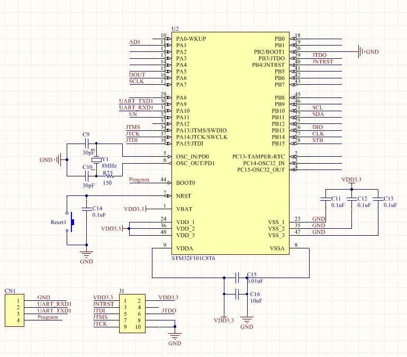Click the JTMS net label near PA13
The width and height of the screenshot is (407, 357).
click(x=133, y=127)
